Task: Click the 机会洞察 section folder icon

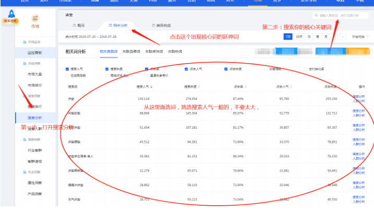Action: click(x=24, y=172)
